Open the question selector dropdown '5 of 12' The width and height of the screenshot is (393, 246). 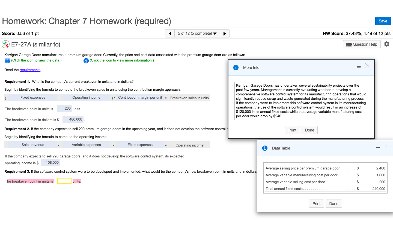(x=197, y=33)
